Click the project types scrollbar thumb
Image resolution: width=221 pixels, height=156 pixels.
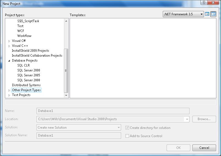[x=66, y=71]
